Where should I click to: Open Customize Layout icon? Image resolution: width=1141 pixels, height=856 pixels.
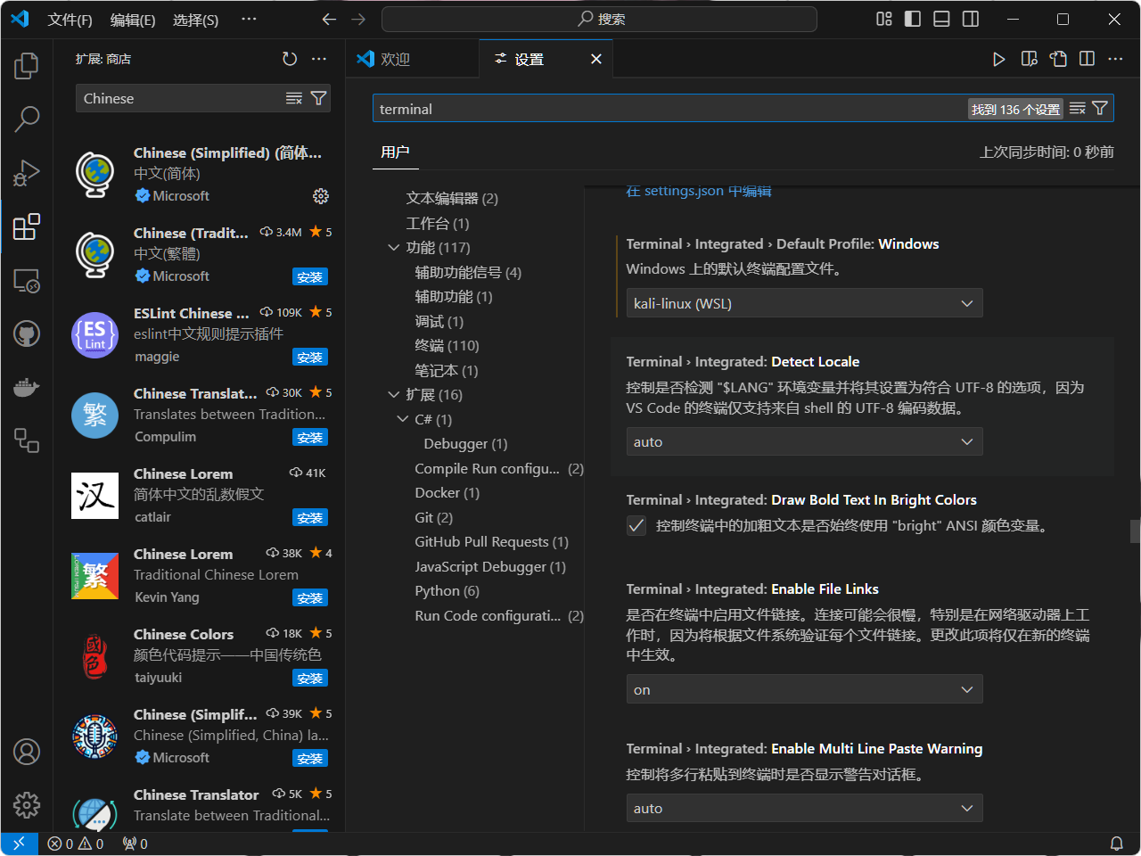tap(884, 19)
